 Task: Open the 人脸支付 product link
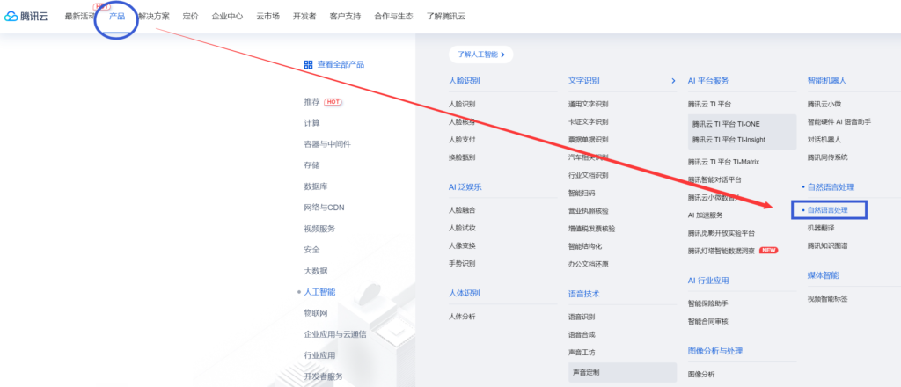(x=462, y=140)
